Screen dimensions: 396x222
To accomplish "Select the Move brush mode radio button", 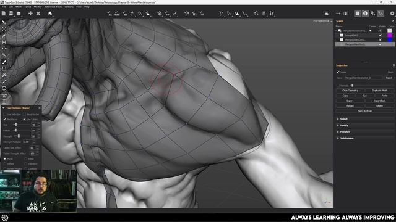I will (5, 159).
